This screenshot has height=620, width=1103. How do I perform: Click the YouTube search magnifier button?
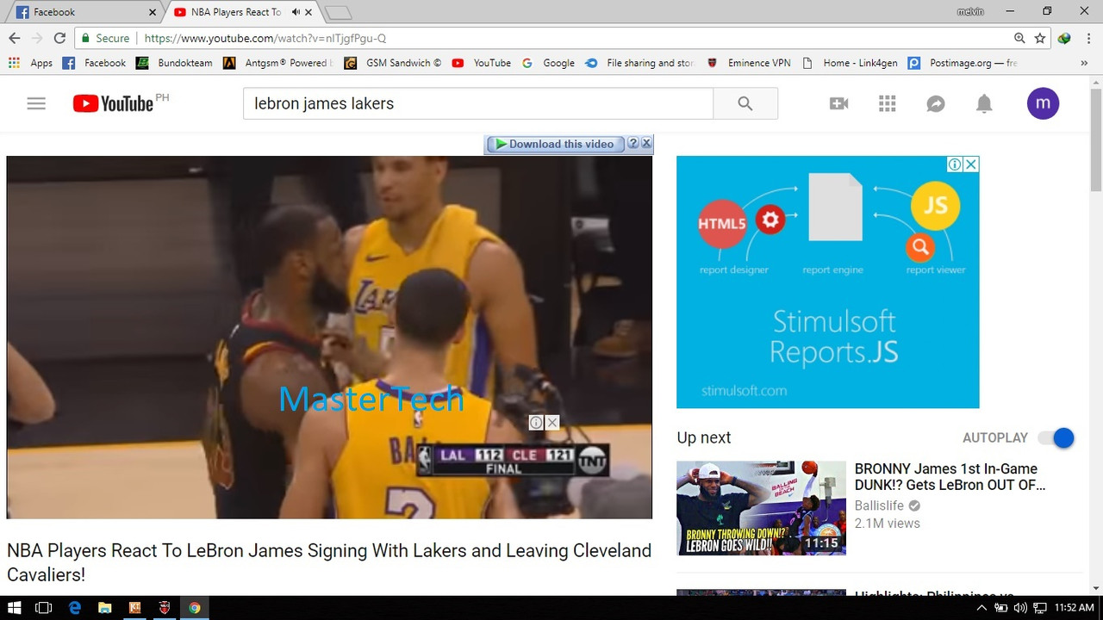coord(745,103)
